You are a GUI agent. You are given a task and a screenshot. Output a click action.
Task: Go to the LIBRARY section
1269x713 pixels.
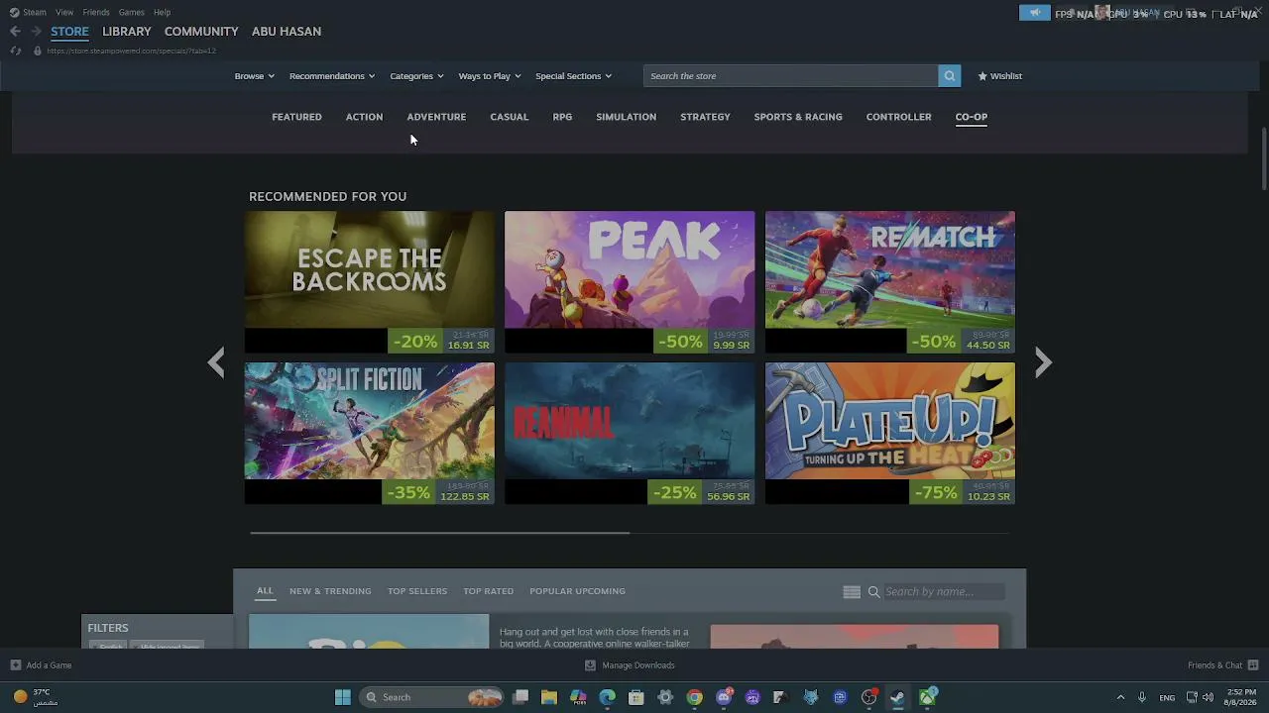click(x=127, y=32)
